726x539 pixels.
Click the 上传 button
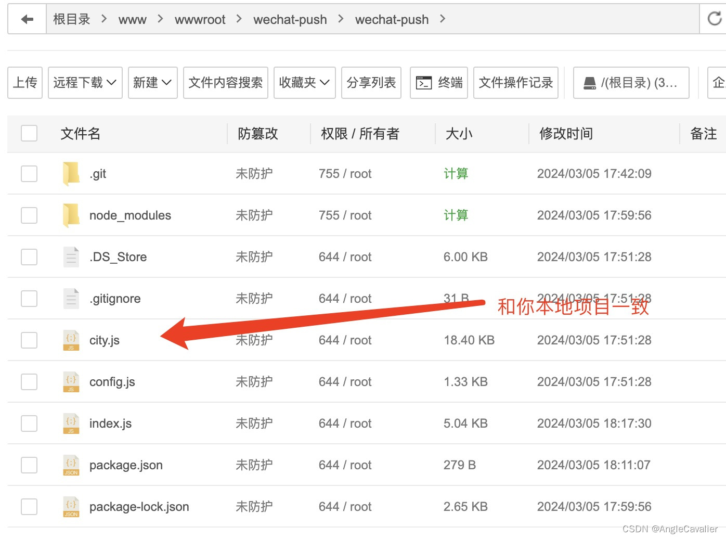pos(25,83)
